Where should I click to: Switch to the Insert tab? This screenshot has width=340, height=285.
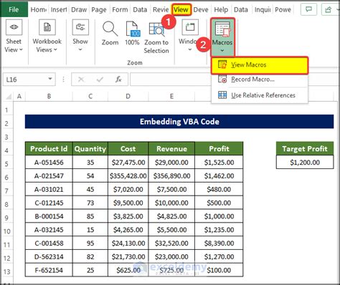59,9
